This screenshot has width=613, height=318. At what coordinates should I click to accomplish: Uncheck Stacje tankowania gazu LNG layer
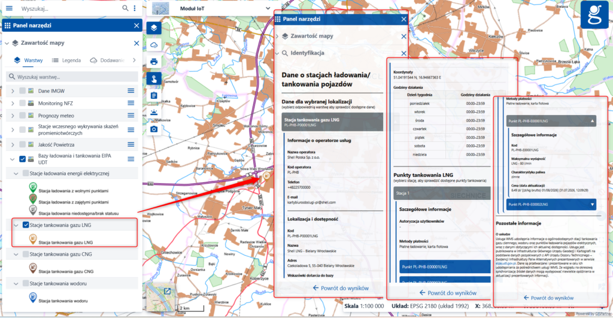click(x=26, y=225)
